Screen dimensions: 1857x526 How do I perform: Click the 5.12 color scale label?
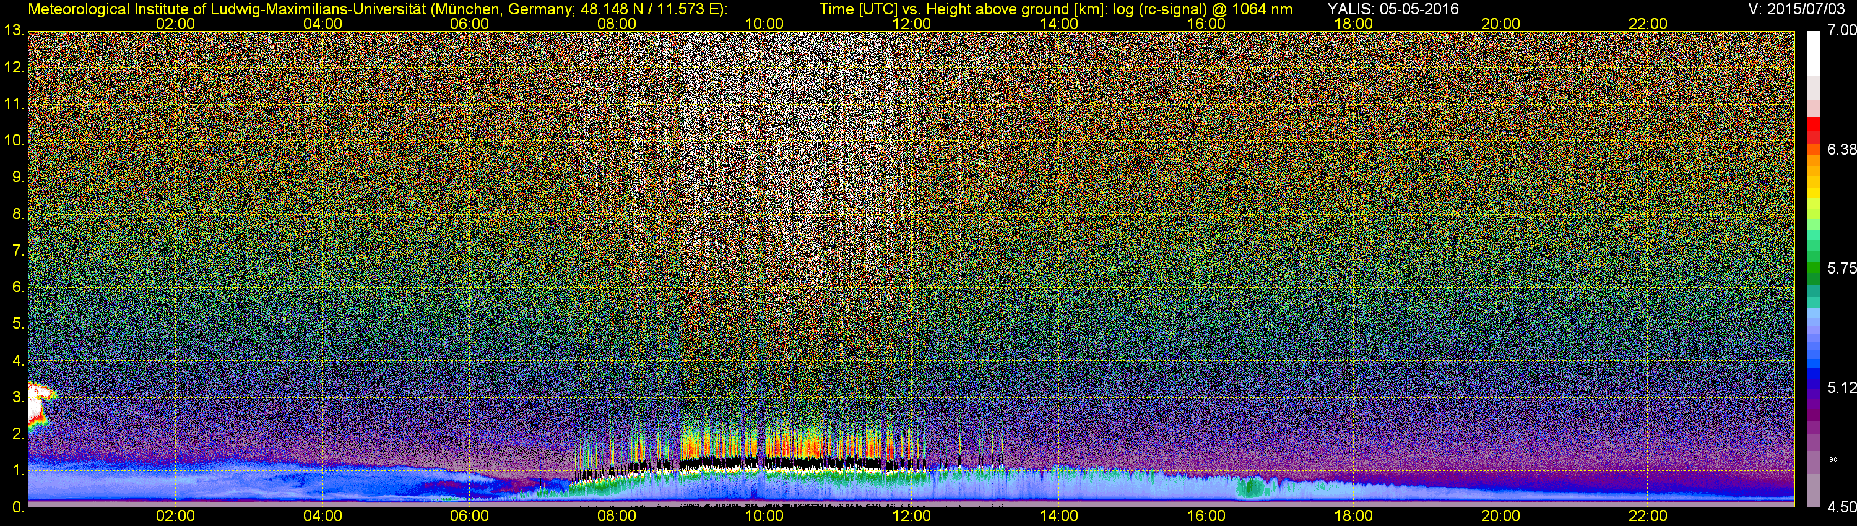click(1841, 387)
